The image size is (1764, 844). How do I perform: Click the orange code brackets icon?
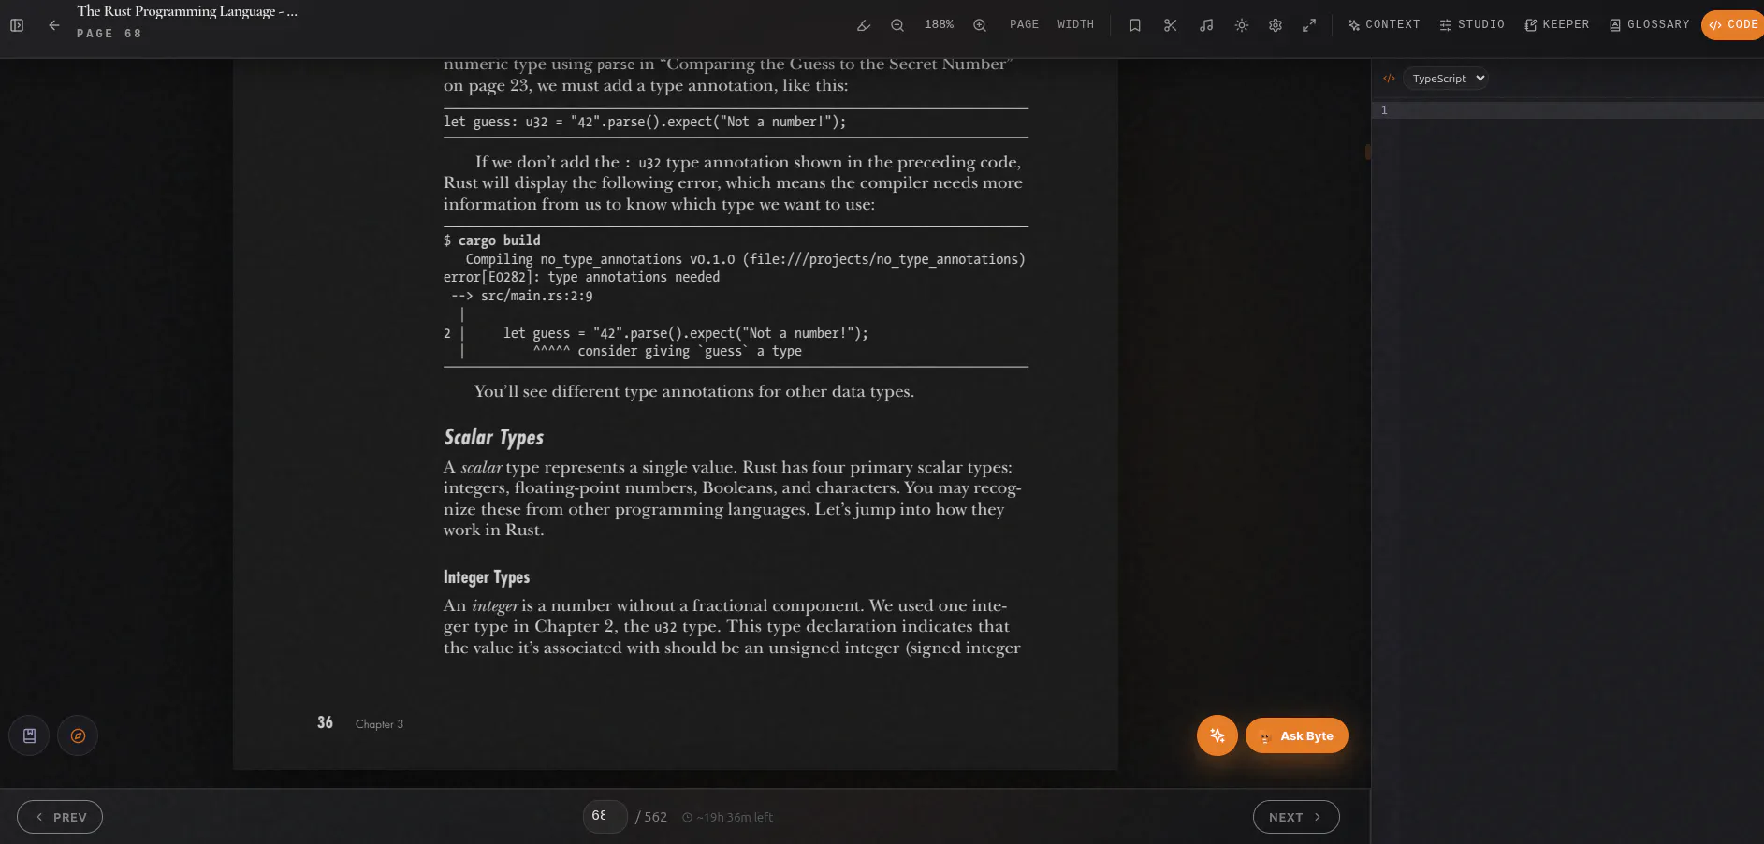(1389, 79)
